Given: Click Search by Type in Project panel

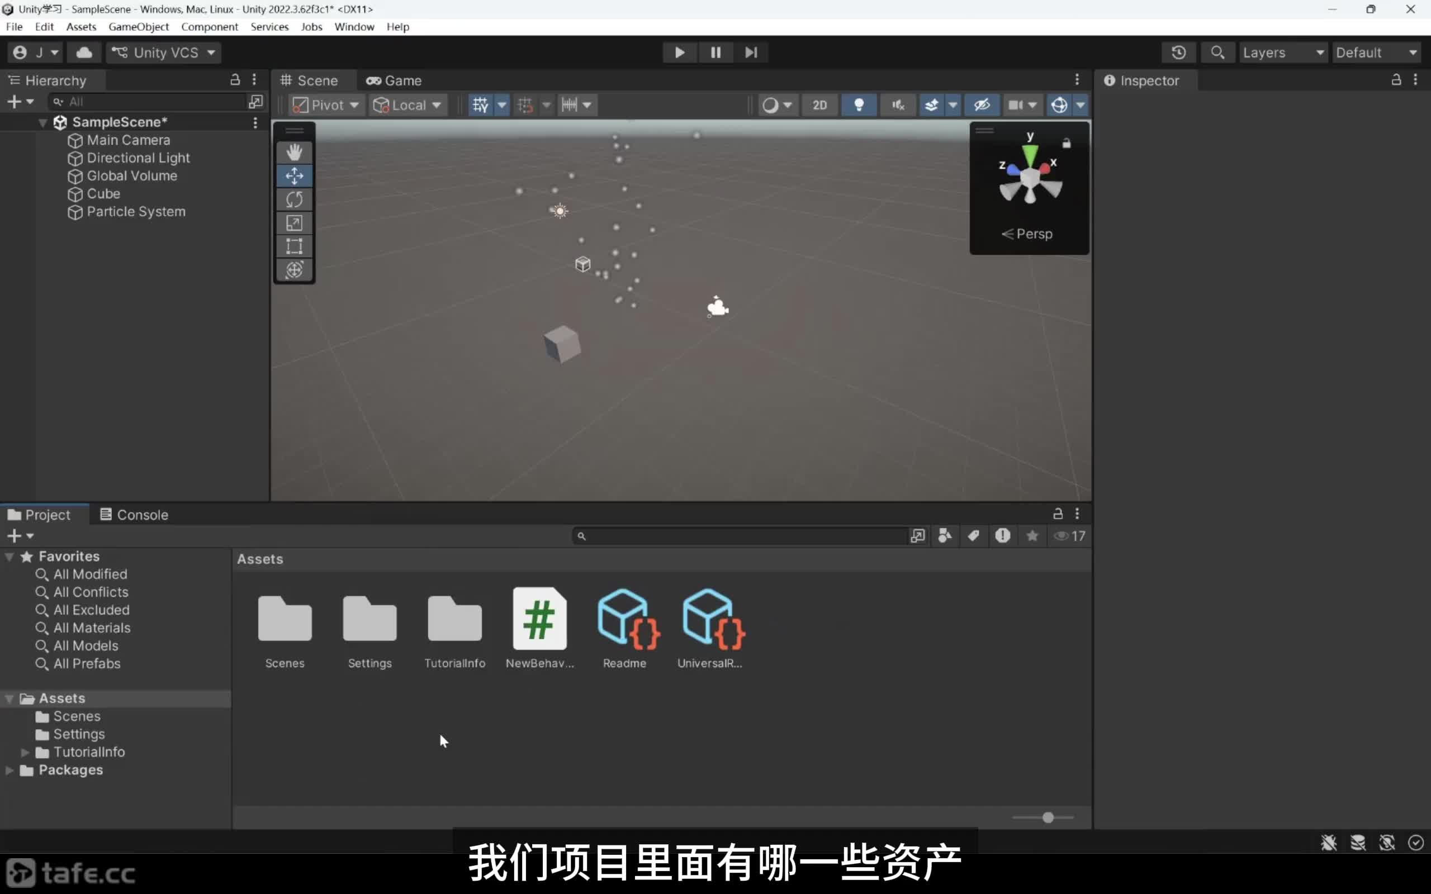Looking at the screenshot, I should 945,536.
